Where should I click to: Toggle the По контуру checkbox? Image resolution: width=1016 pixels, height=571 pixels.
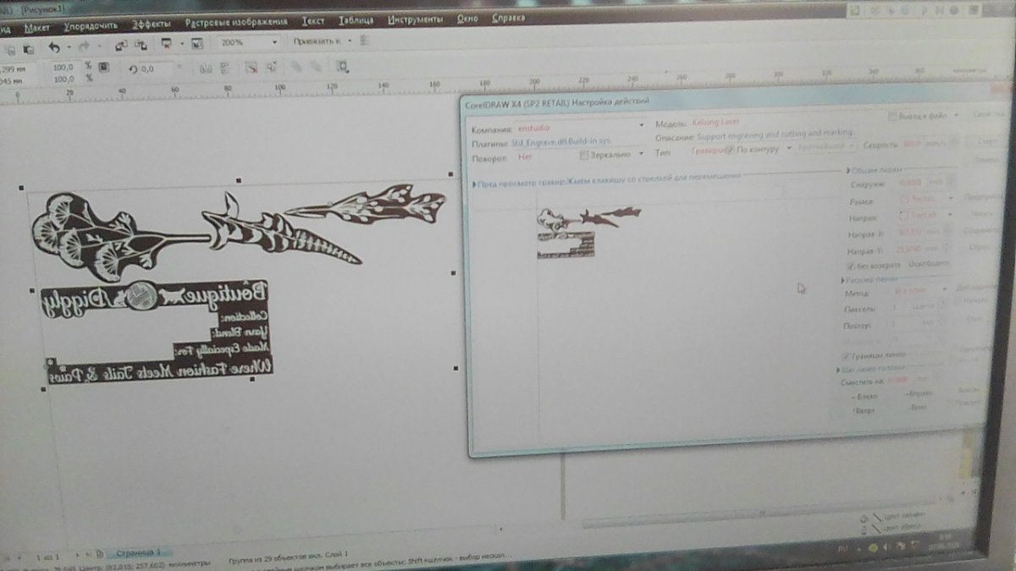(730, 150)
